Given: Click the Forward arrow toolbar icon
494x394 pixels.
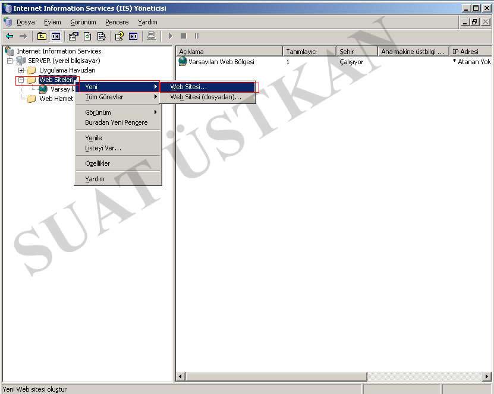Looking at the screenshot, I should [x=23, y=36].
